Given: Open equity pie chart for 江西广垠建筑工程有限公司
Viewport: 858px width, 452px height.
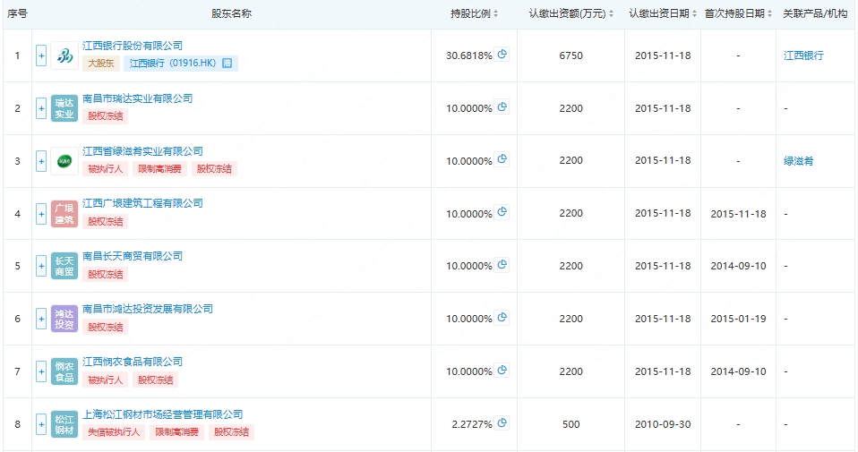Looking at the screenshot, I should point(502,212).
